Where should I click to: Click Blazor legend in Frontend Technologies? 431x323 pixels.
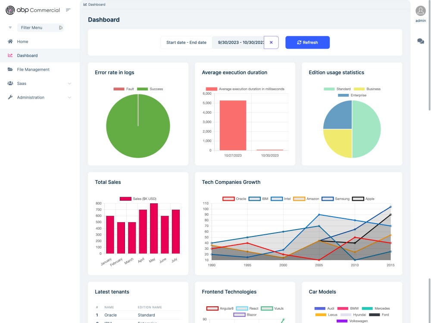coord(245,315)
